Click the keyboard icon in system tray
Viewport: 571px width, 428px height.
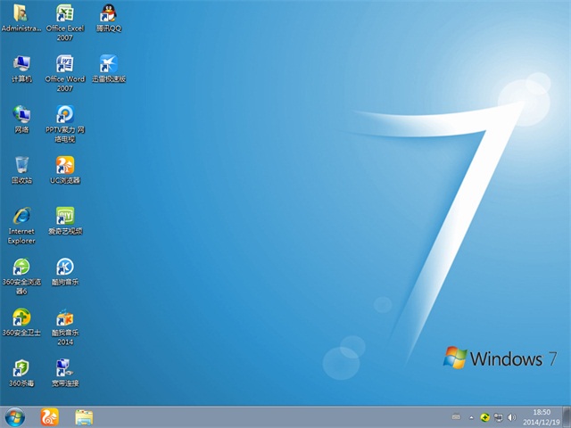pyautogui.click(x=456, y=417)
